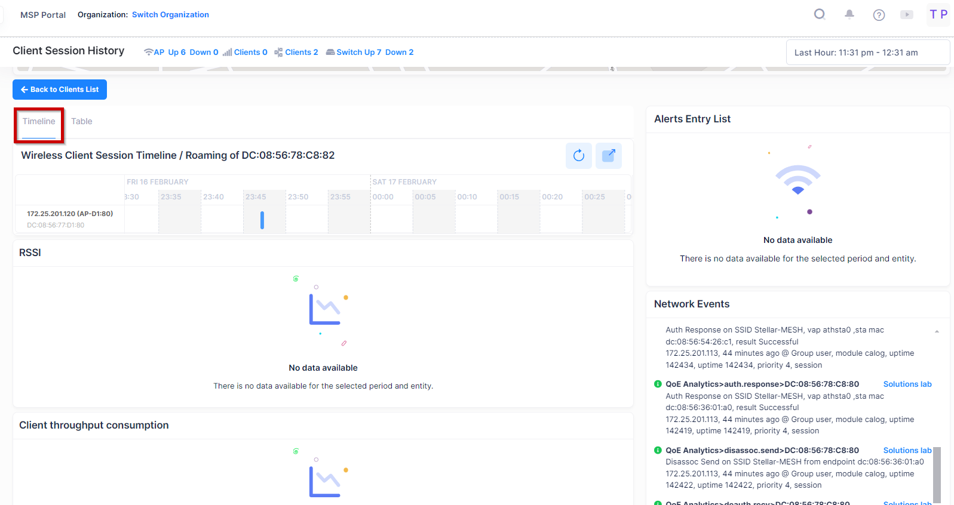Click wireless Clients 0 link
Image resolution: width=954 pixels, height=505 pixels.
251,53
